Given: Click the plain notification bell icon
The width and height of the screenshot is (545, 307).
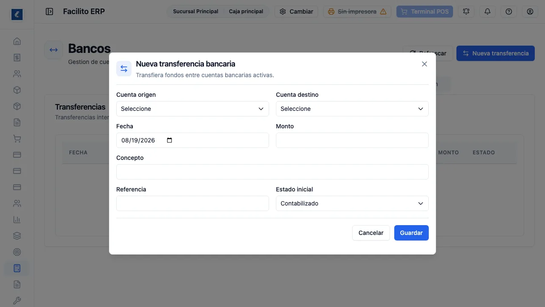Looking at the screenshot, I should [x=488, y=12].
